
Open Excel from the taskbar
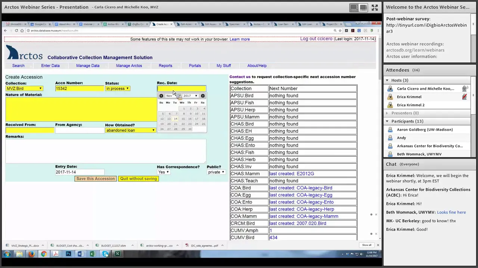[x=93, y=254]
